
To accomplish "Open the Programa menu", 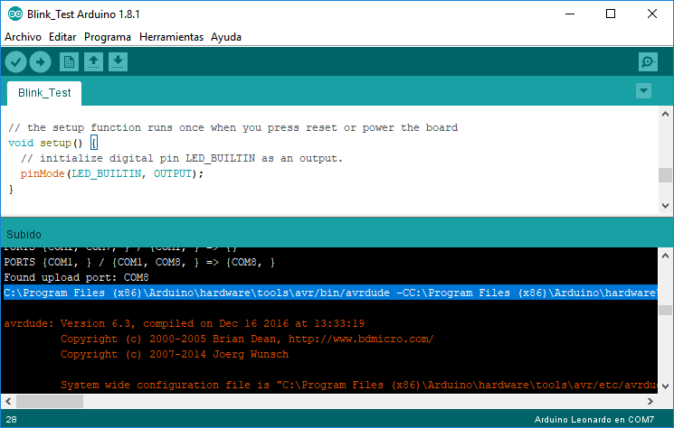I will (108, 37).
